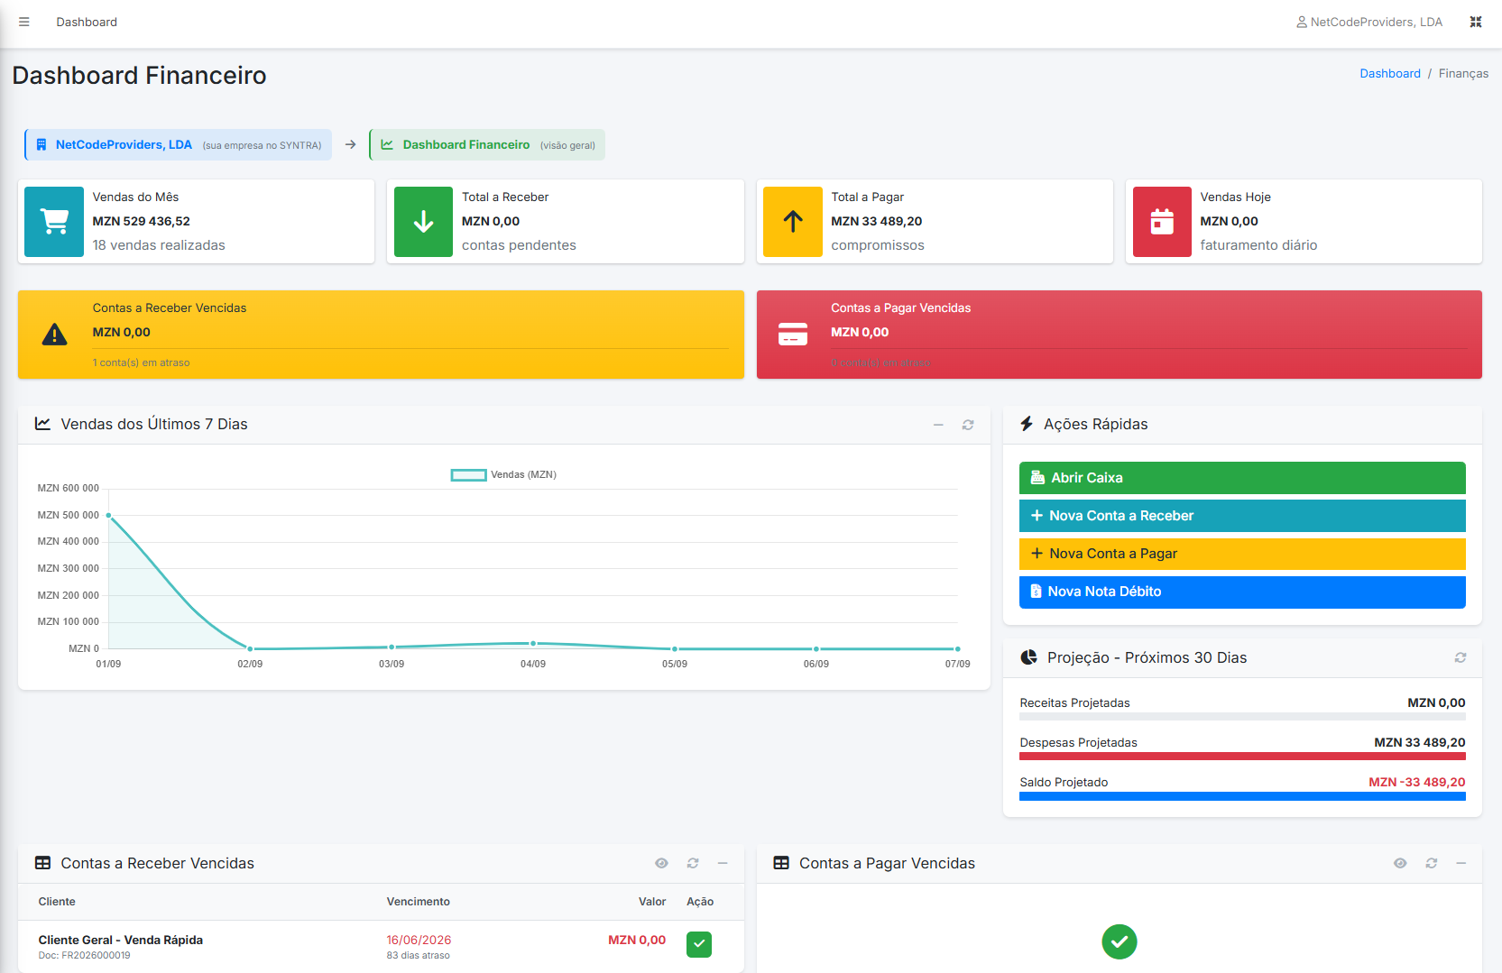Viewport: 1502px width, 973px height.
Task: Click the blue Saldo Projetado progress bar
Action: [x=1242, y=796]
